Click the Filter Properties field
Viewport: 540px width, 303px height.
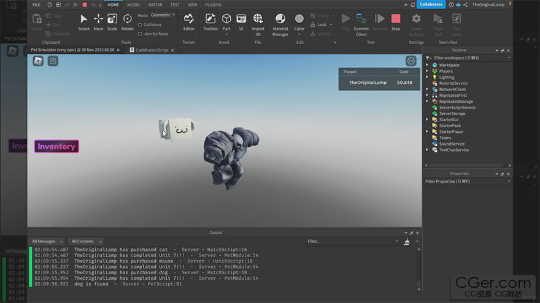tap(468, 181)
